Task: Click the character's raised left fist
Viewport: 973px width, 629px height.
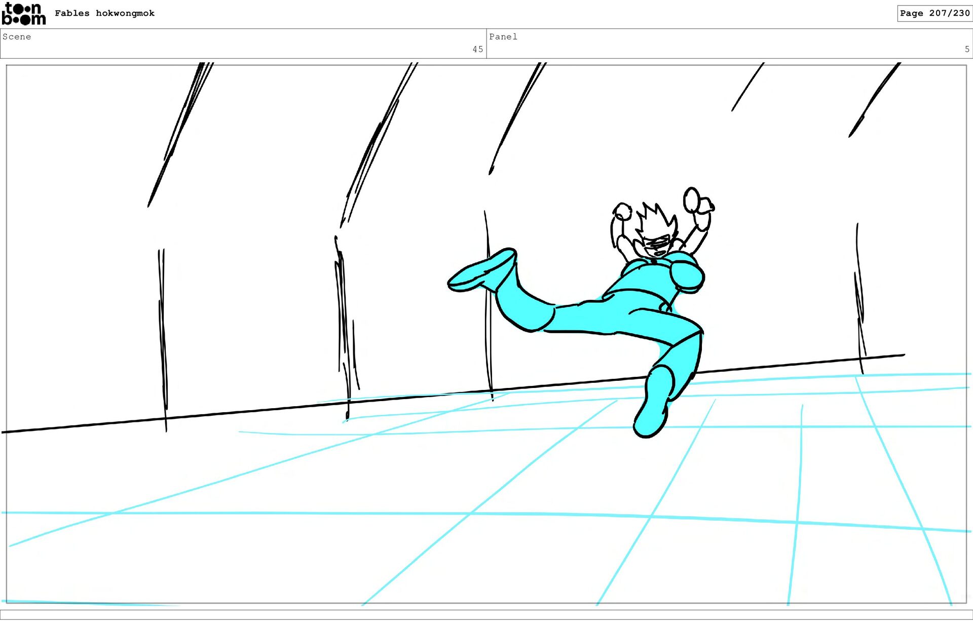Action: (622, 211)
